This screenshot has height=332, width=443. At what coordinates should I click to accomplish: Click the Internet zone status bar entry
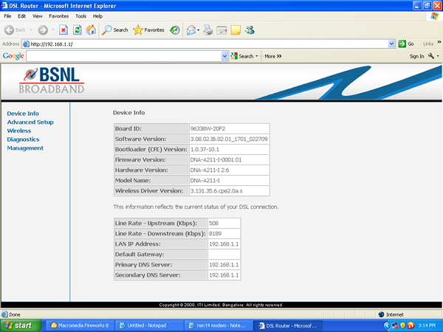point(391,314)
